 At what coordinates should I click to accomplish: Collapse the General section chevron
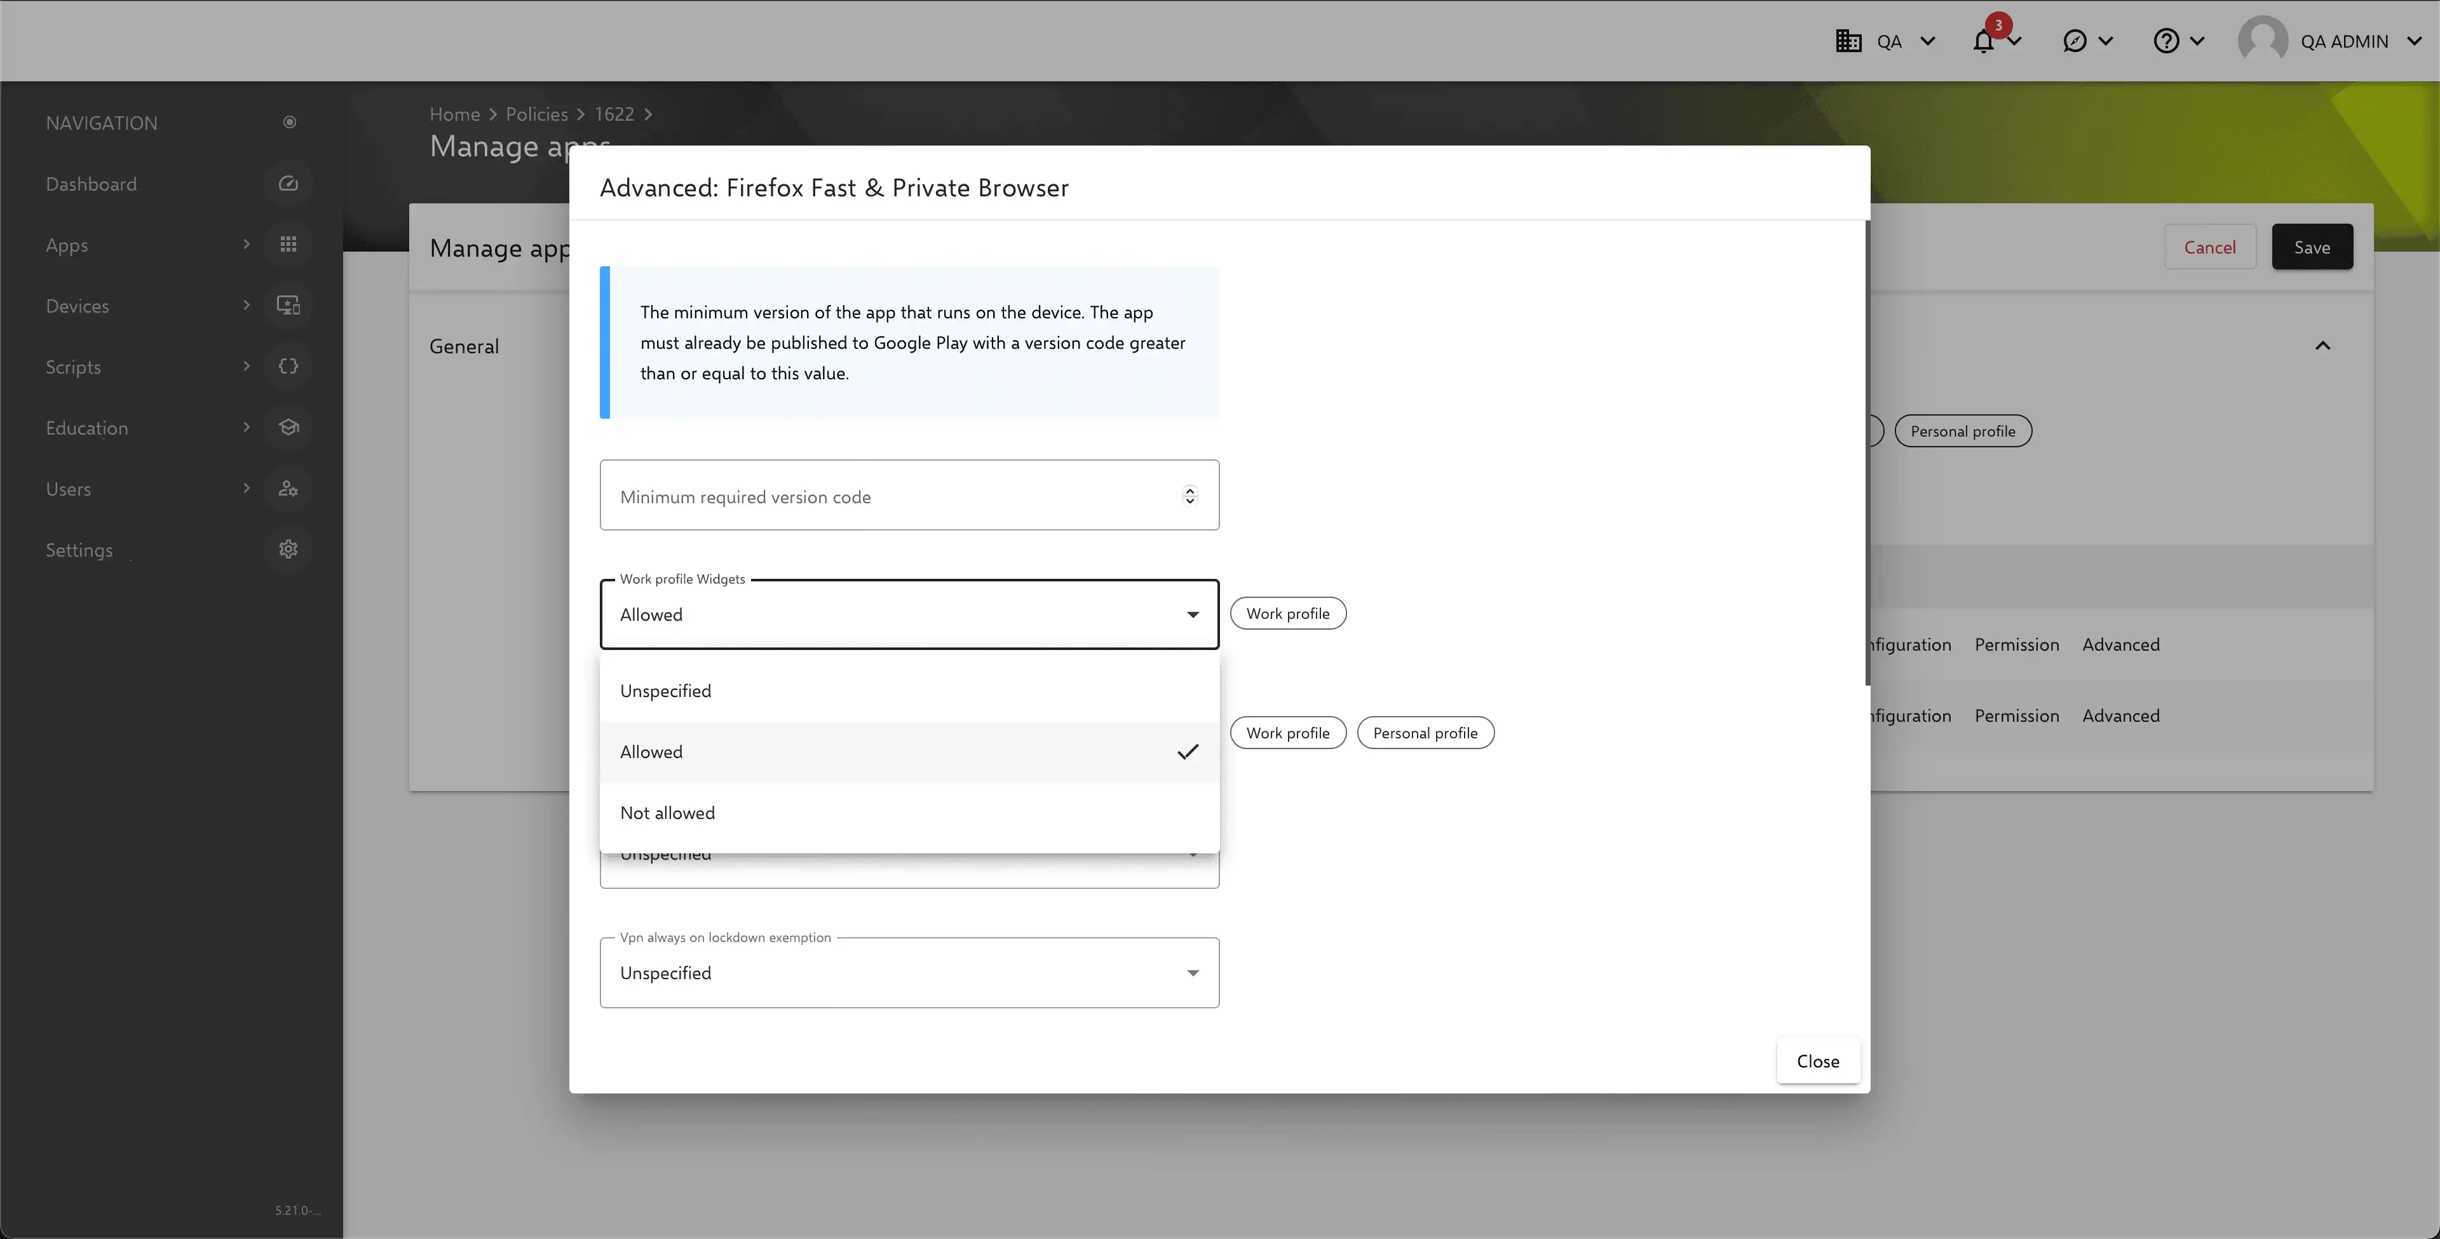point(2322,346)
